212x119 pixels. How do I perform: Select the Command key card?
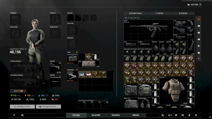coord(82,74)
